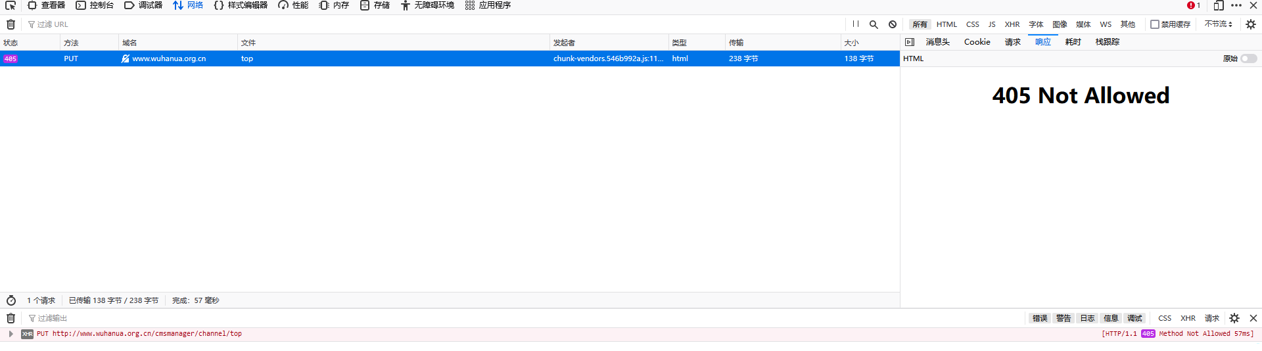Sort by the 传输 transferred column
This screenshot has width=1262, height=351.
click(783, 43)
